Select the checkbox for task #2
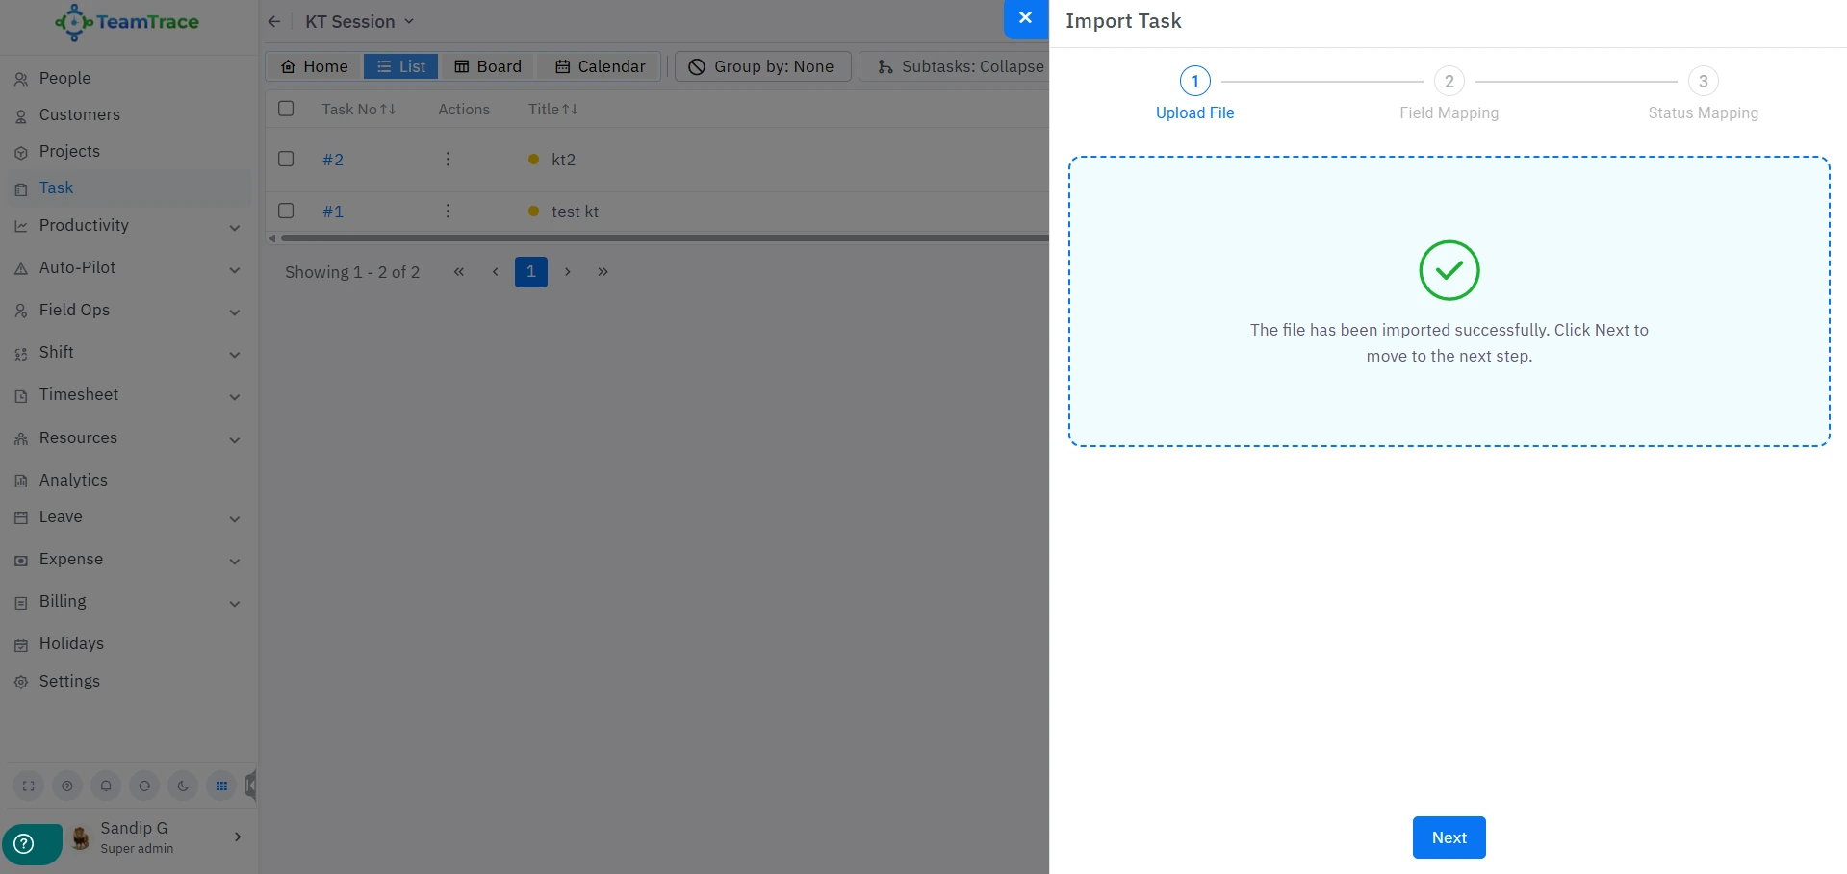The width and height of the screenshot is (1847, 874). coord(286,159)
